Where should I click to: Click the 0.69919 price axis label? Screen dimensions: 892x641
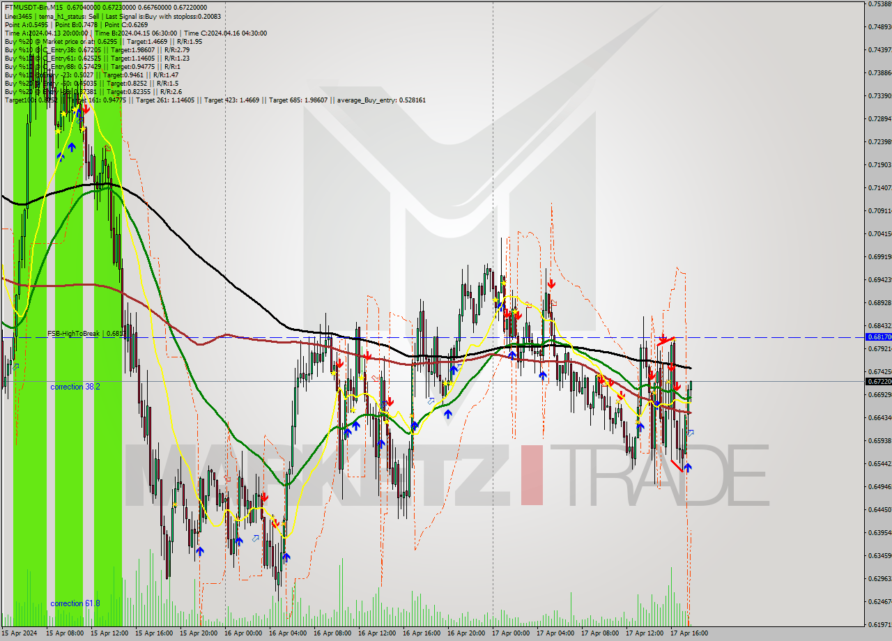(879, 256)
